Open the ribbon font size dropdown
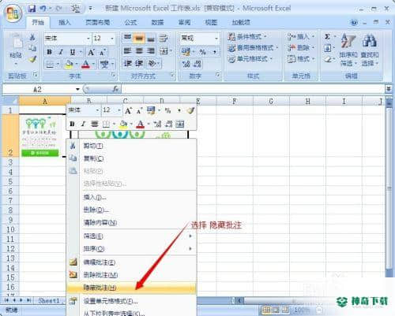This screenshot has width=395, height=316. 112,39
